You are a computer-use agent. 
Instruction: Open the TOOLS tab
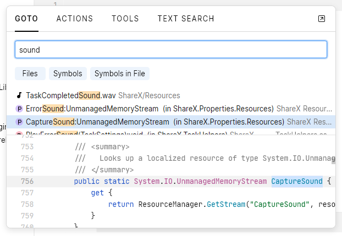pos(125,19)
